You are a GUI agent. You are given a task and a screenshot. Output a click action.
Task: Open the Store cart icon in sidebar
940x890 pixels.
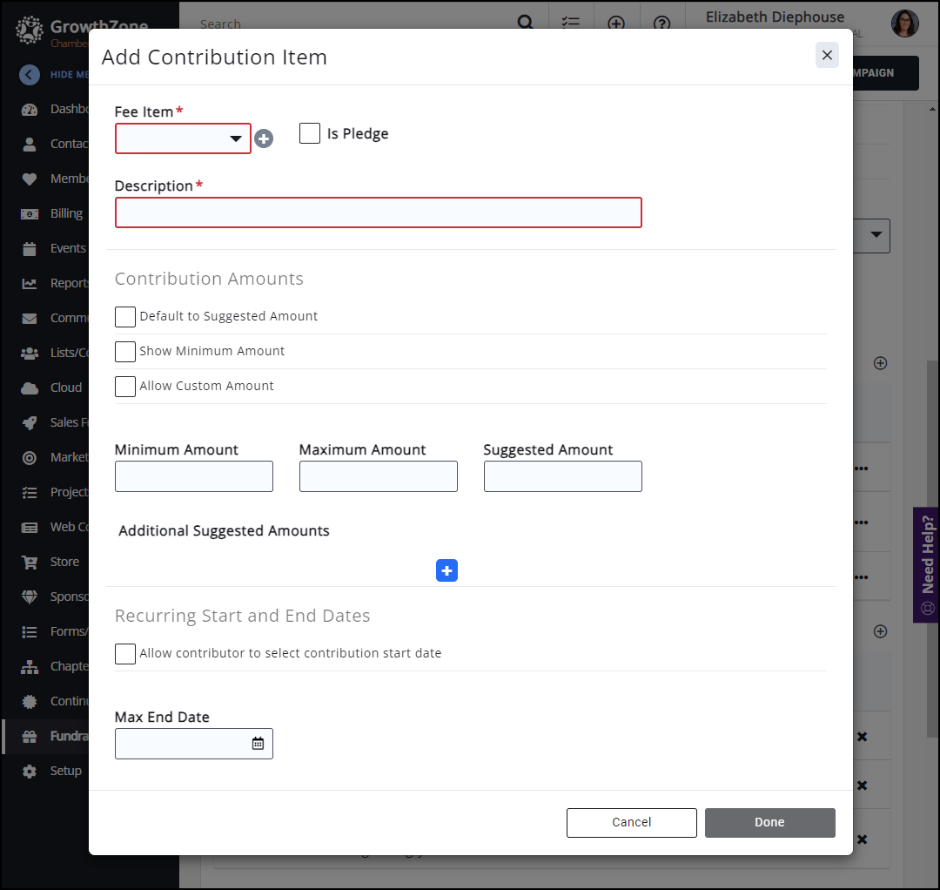pyautogui.click(x=30, y=562)
